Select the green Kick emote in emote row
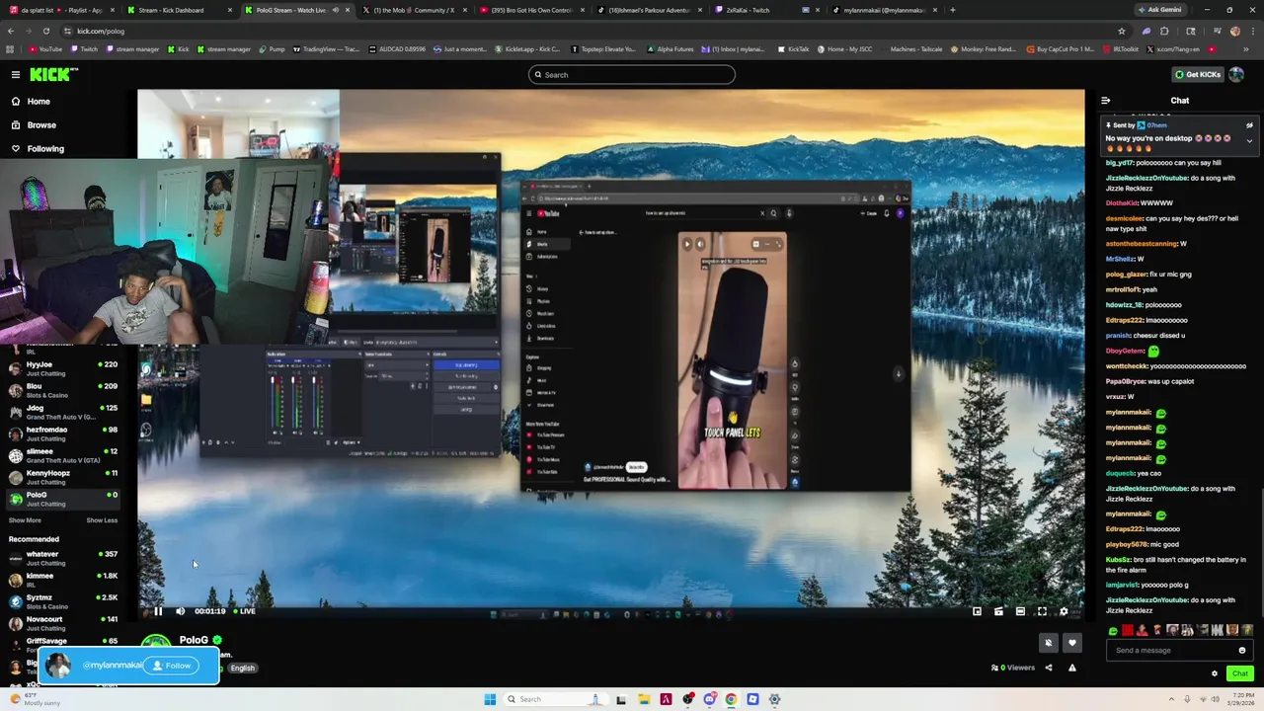This screenshot has width=1264, height=711. tap(1114, 630)
